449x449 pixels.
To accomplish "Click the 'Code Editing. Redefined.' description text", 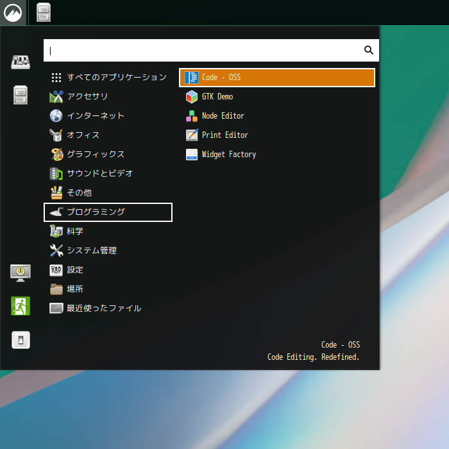I will click(x=313, y=357).
